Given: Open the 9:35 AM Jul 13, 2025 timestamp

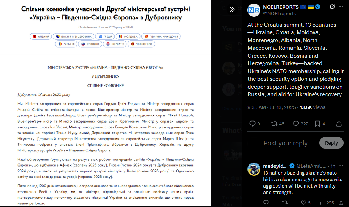Looking at the screenshot, I should click(272, 107).
